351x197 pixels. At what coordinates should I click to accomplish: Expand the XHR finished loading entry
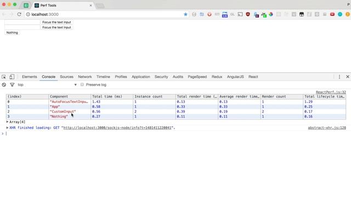point(7,128)
